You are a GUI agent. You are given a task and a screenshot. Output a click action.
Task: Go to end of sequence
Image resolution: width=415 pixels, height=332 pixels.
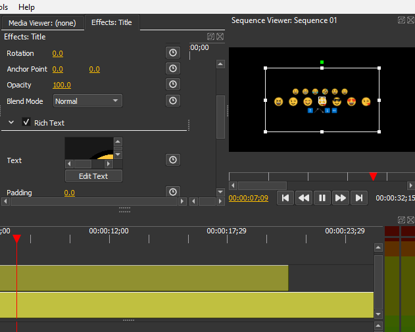(359, 198)
